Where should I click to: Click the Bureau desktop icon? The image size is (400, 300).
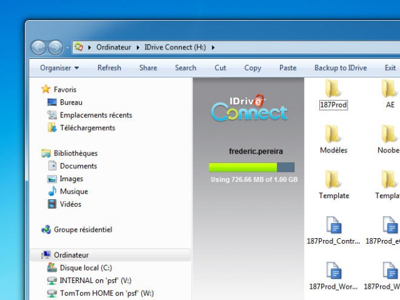52,102
